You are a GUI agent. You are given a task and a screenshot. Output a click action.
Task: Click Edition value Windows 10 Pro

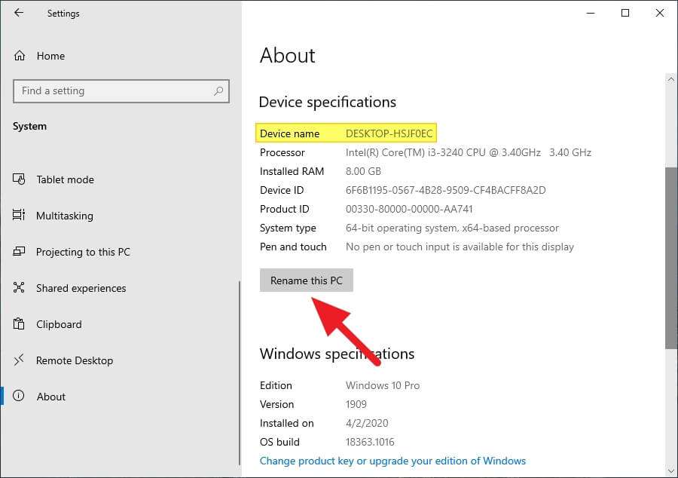pyautogui.click(x=383, y=385)
